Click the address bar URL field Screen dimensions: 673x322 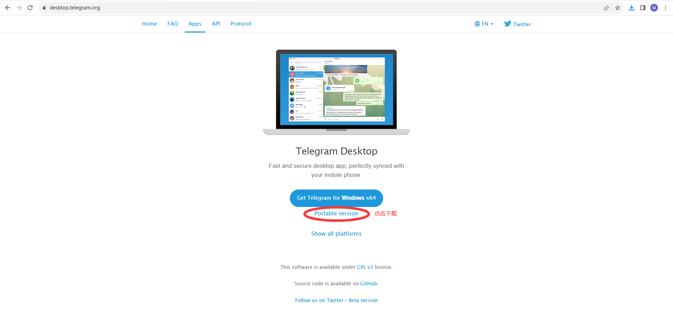pyautogui.click(x=315, y=8)
